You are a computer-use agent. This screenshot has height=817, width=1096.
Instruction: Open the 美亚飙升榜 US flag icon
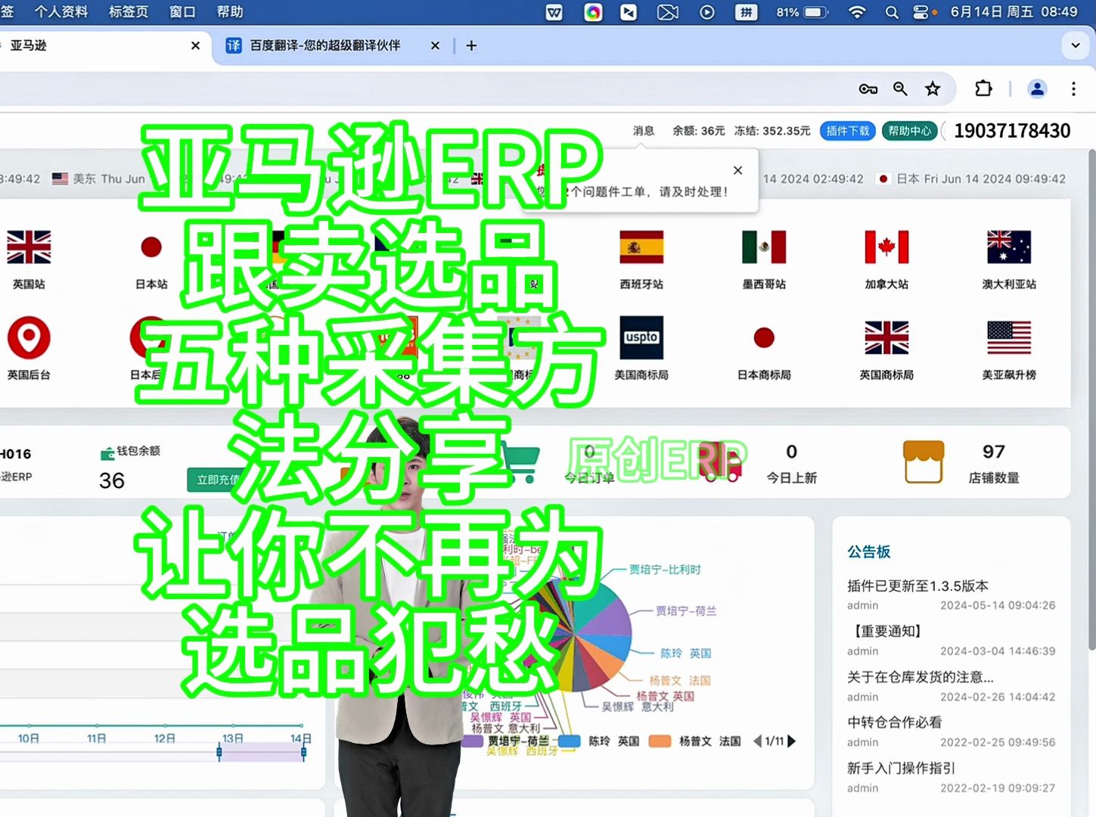click(1009, 337)
